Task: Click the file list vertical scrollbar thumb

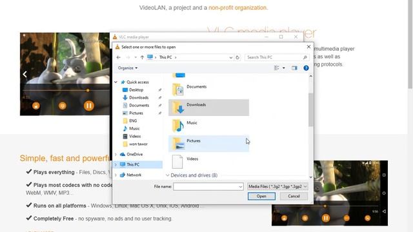Action: click(311, 110)
